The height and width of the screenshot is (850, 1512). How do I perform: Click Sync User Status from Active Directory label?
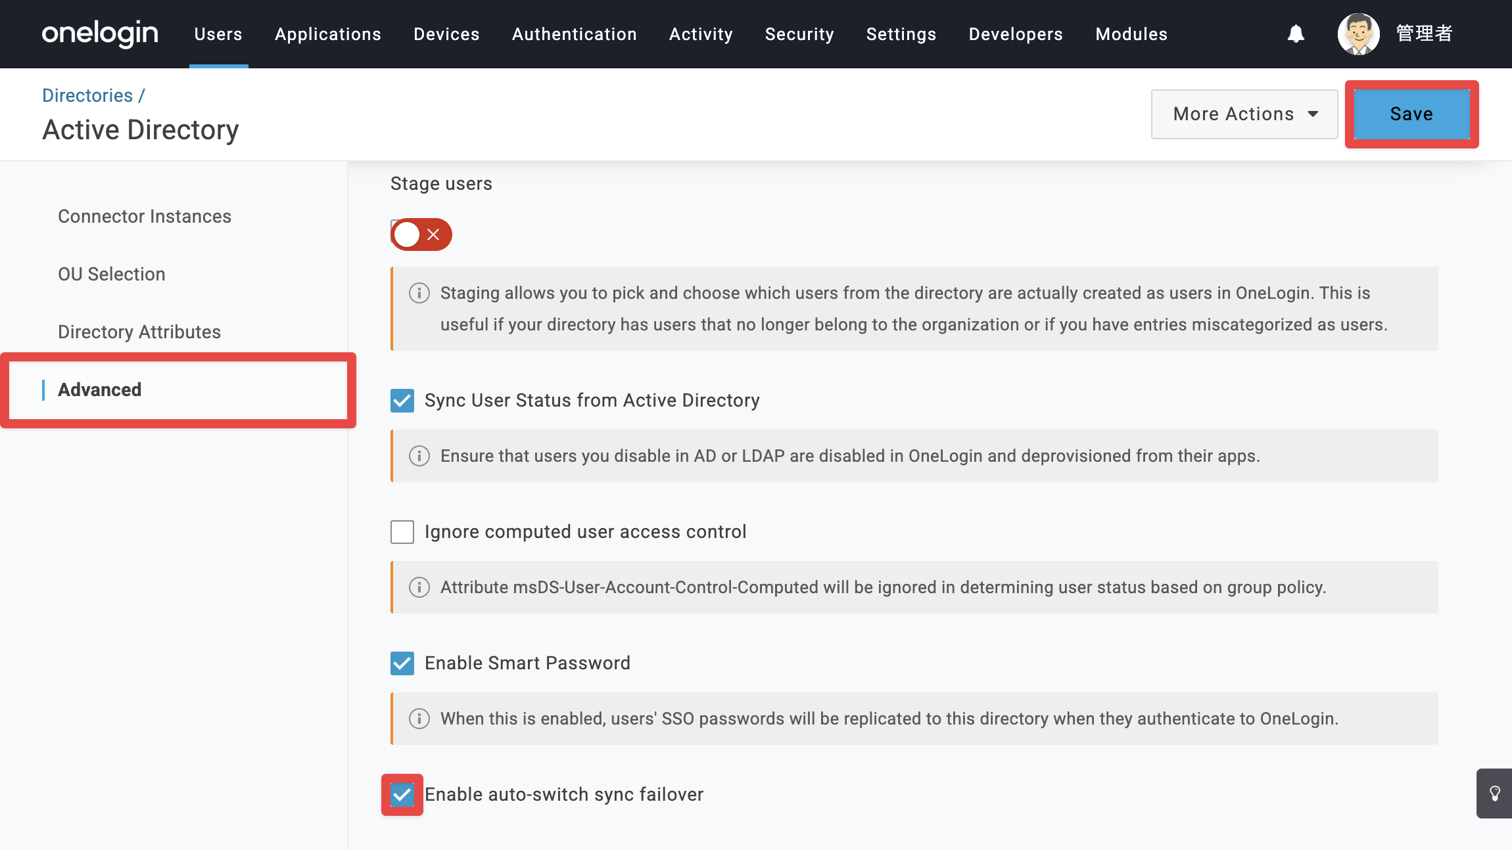tap(592, 401)
